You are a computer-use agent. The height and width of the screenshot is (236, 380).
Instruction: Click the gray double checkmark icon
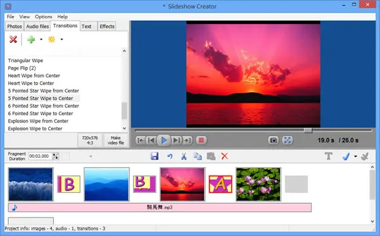click(365, 156)
